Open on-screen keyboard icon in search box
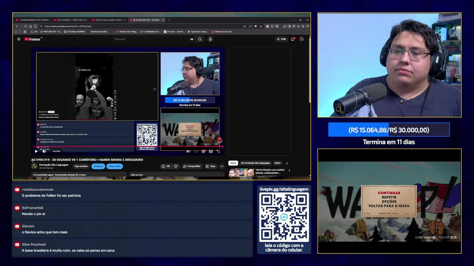 (192, 39)
